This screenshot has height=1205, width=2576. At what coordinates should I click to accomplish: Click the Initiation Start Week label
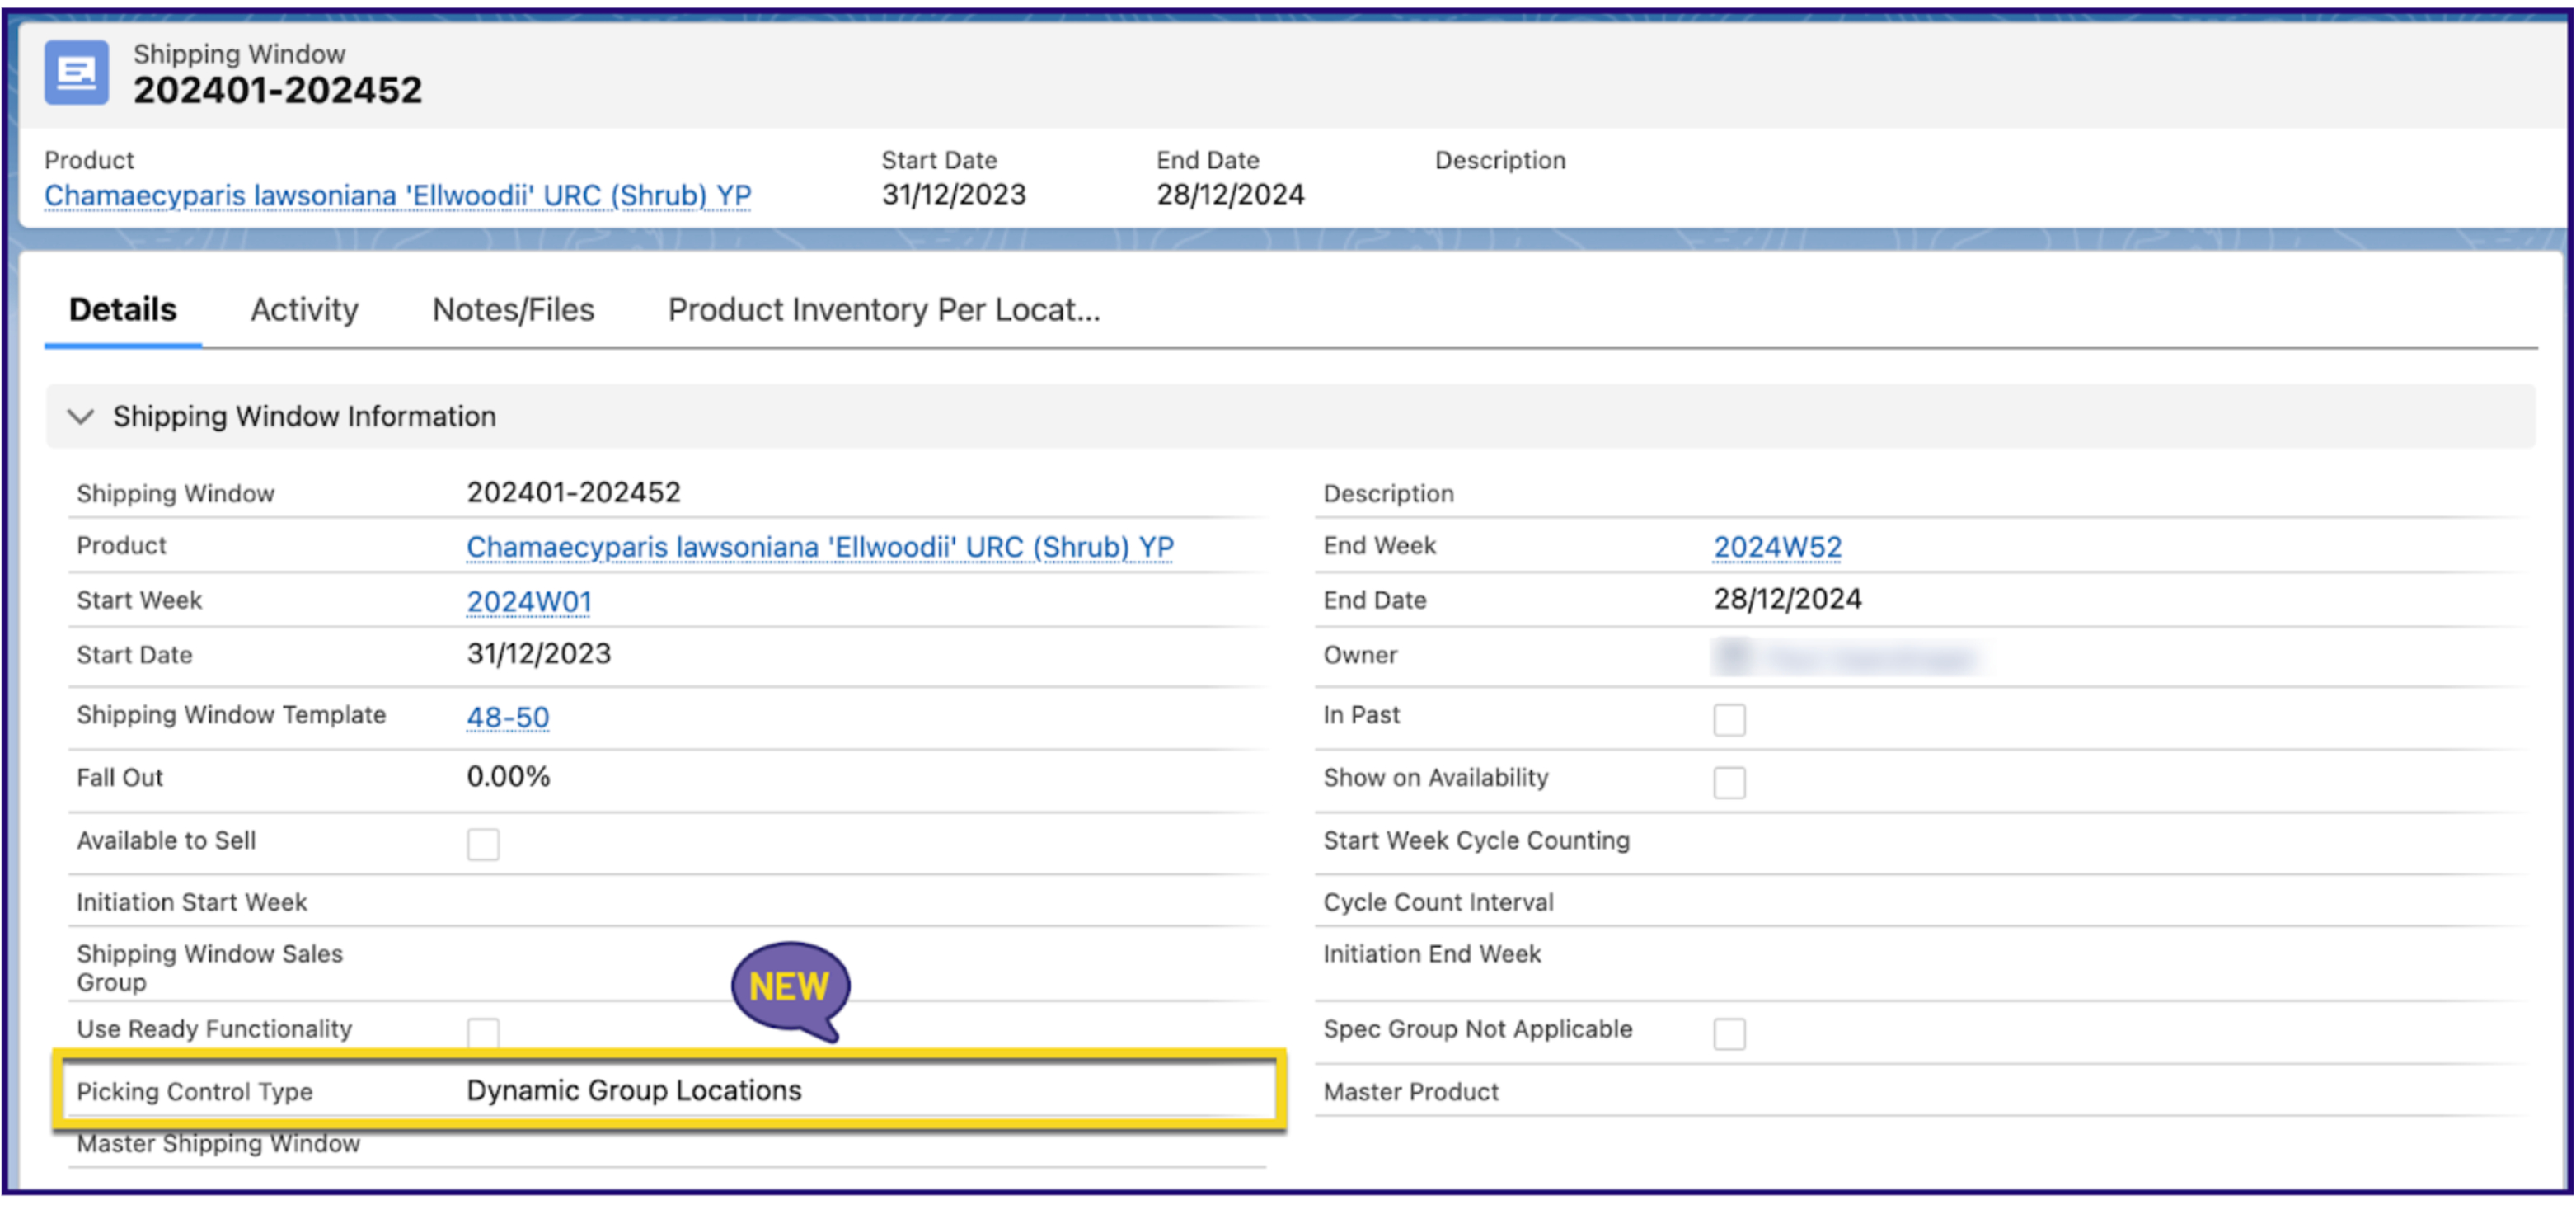tap(192, 903)
